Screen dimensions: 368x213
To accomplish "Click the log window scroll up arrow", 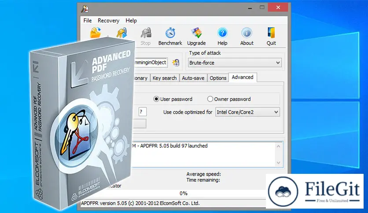I will point(278,147).
